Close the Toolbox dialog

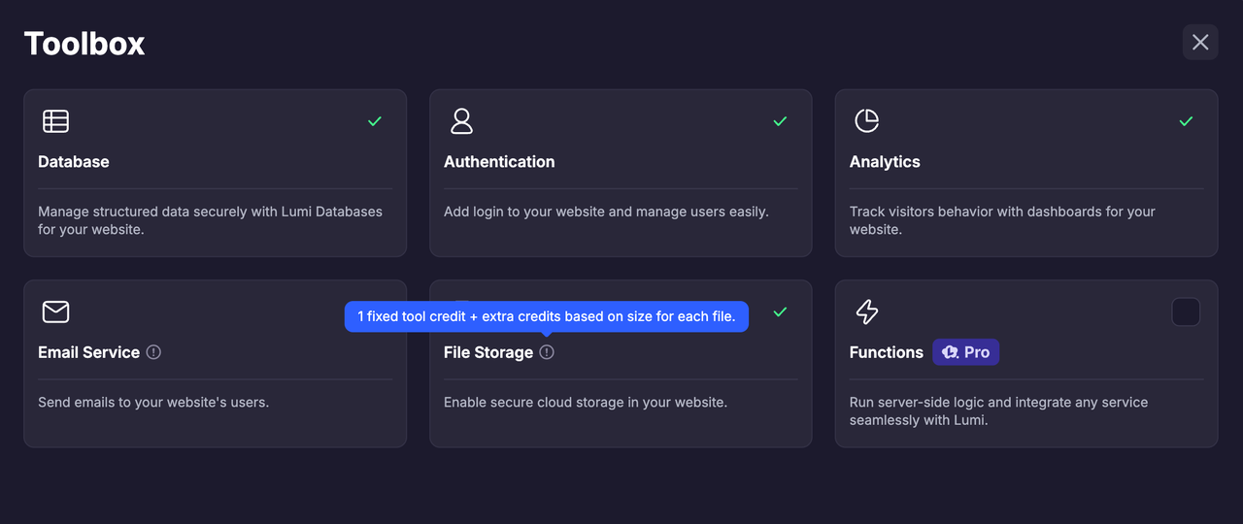coord(1200,42)
